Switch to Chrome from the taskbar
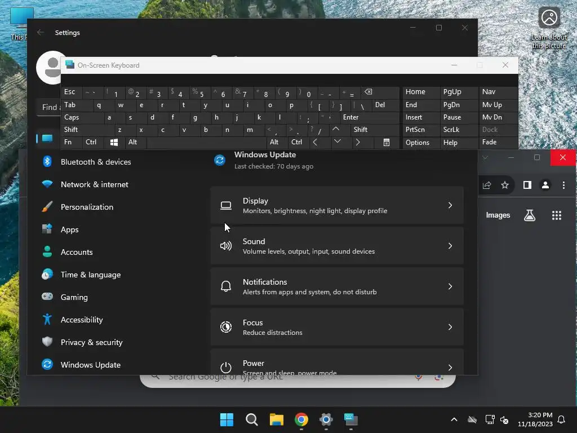Viewport: 577px width, 433px height. pos(301,419)
